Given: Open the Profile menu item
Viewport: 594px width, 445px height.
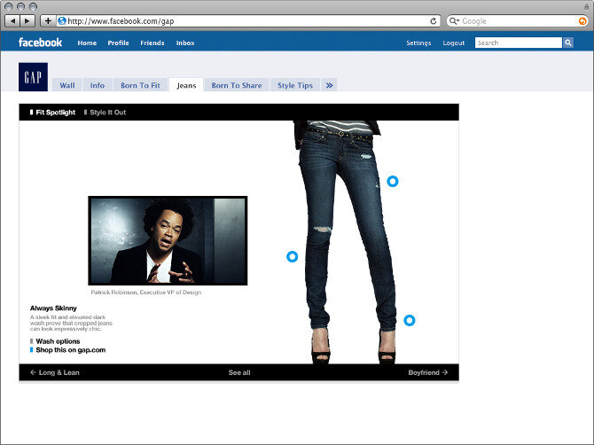Looking at the screenshot, I should [118, 43].
